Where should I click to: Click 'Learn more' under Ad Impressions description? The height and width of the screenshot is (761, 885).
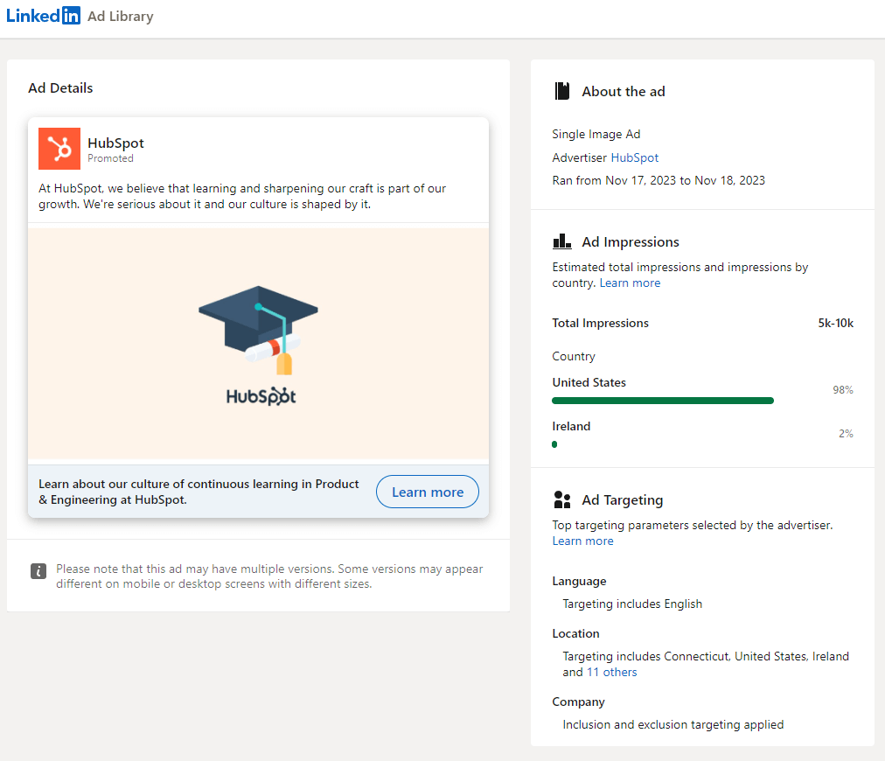(630, 283)
